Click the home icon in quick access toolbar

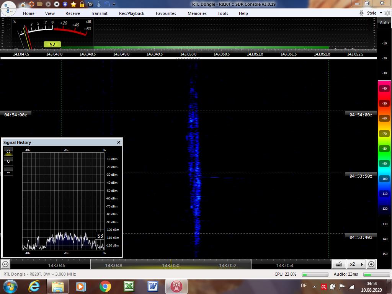pyautogui.click(x=23, y=4)
